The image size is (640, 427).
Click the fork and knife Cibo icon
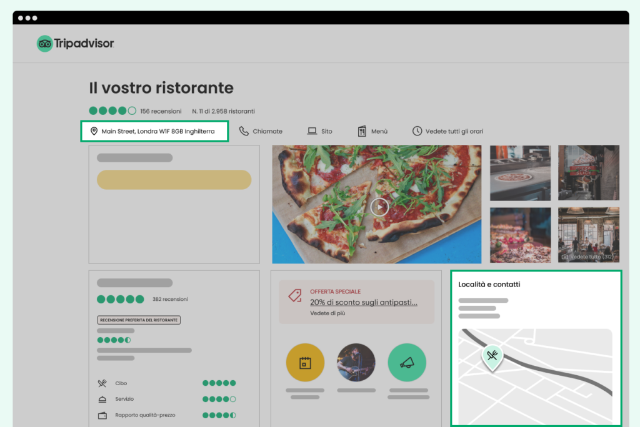[102, 383]
